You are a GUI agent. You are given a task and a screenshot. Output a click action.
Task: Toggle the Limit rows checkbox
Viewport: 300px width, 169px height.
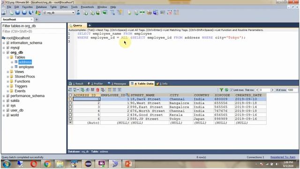point(231,90)
